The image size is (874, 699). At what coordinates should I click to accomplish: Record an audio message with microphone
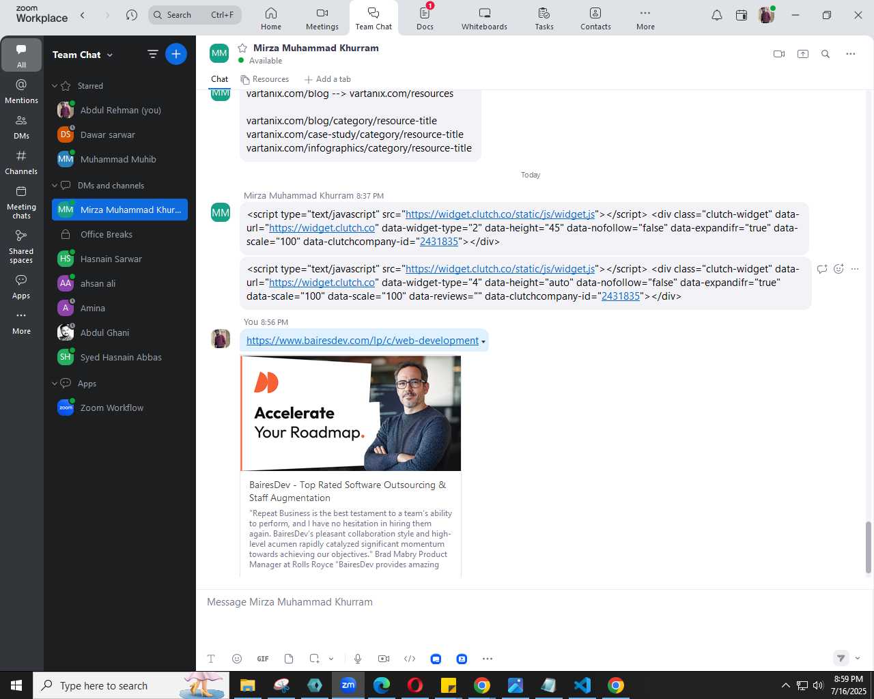pos(358,659)
